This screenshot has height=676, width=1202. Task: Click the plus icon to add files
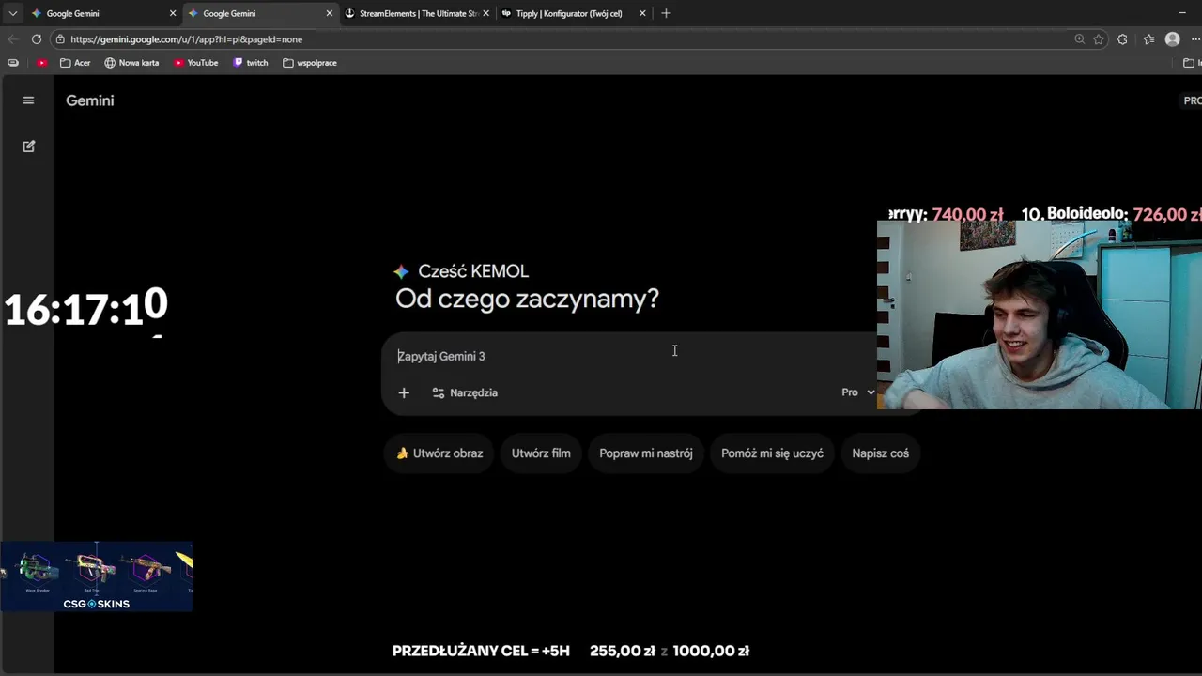coord(404,392)
